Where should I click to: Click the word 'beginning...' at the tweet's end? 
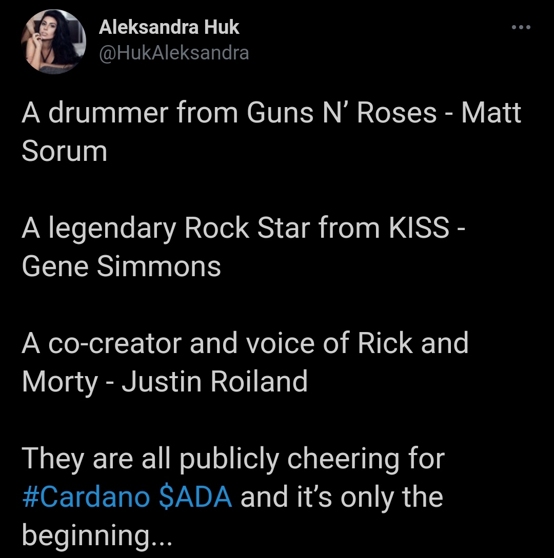97,535
